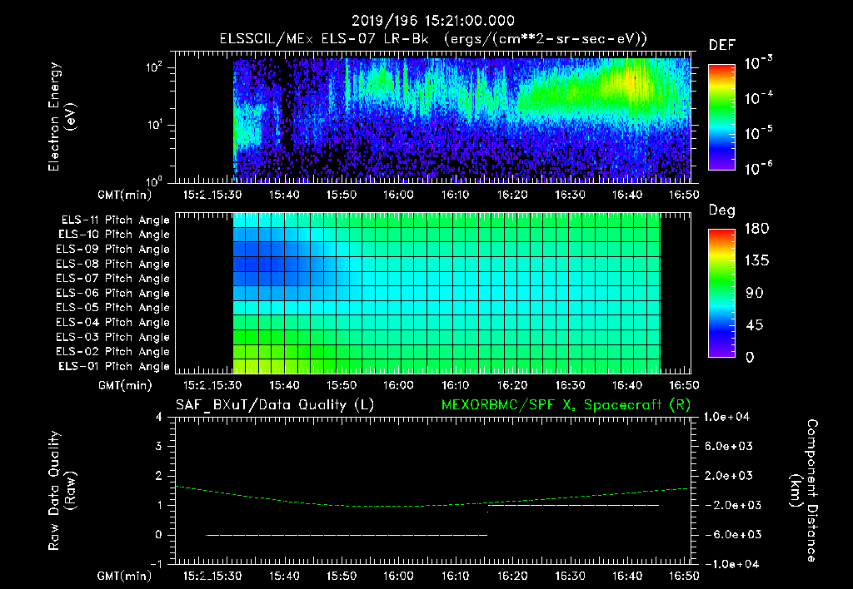Screen dimensions: 853x589
Task: Click the 10^2 tick of the energy axis
Action: tap(155, 67)
